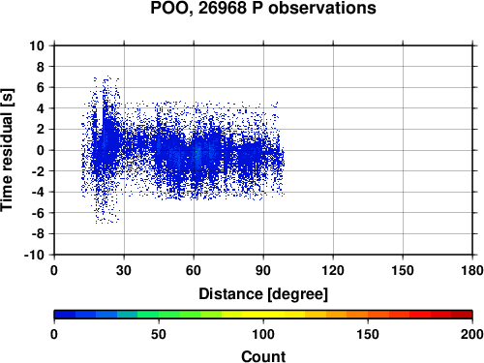The image size is (484, 363).
Task: Click the y-axis tick label "-10"
Action: coord(34,255)
